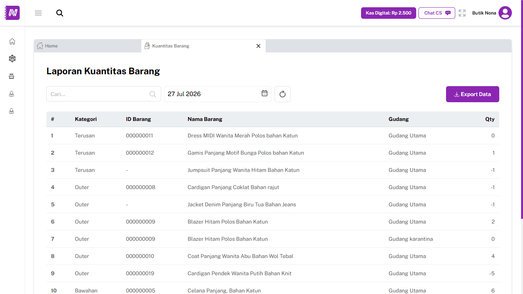Refresh the report with reload icon
The height and width of the screenshot is (294, 523).
(283, 94)
